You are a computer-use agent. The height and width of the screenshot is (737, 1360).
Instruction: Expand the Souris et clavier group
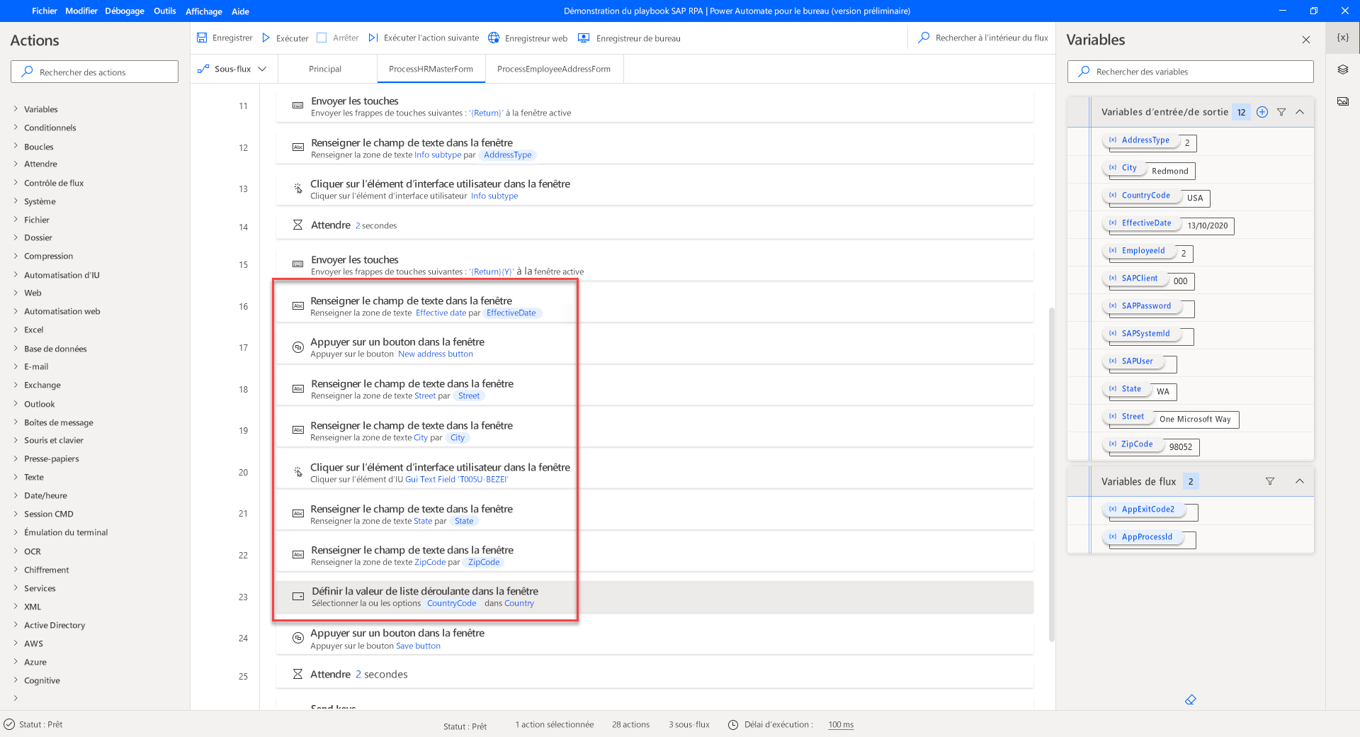pyautogui.click(x=16, y=440)
